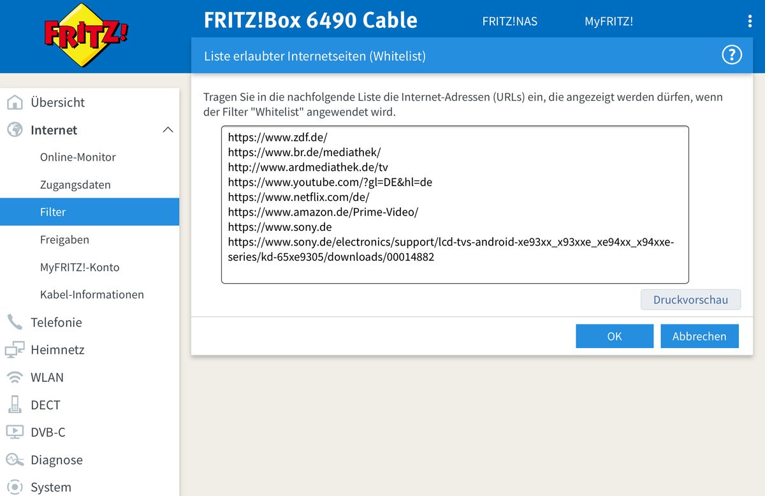Open the three-dot options menu
The width and height of the screenshot is (765, 496).
[x=750, y=21]
